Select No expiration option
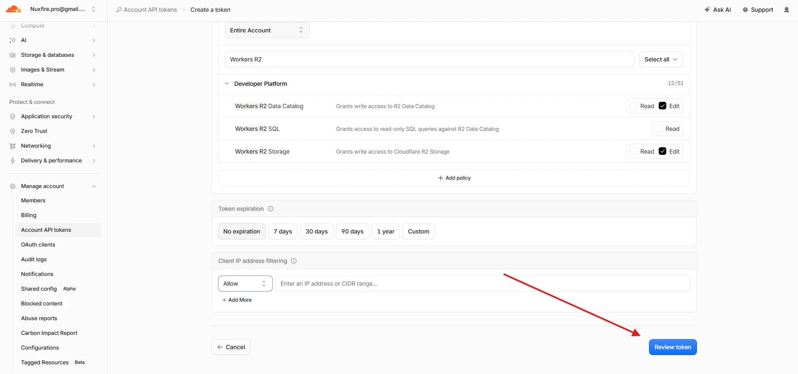Screen dimensions: 798x374 242,231
